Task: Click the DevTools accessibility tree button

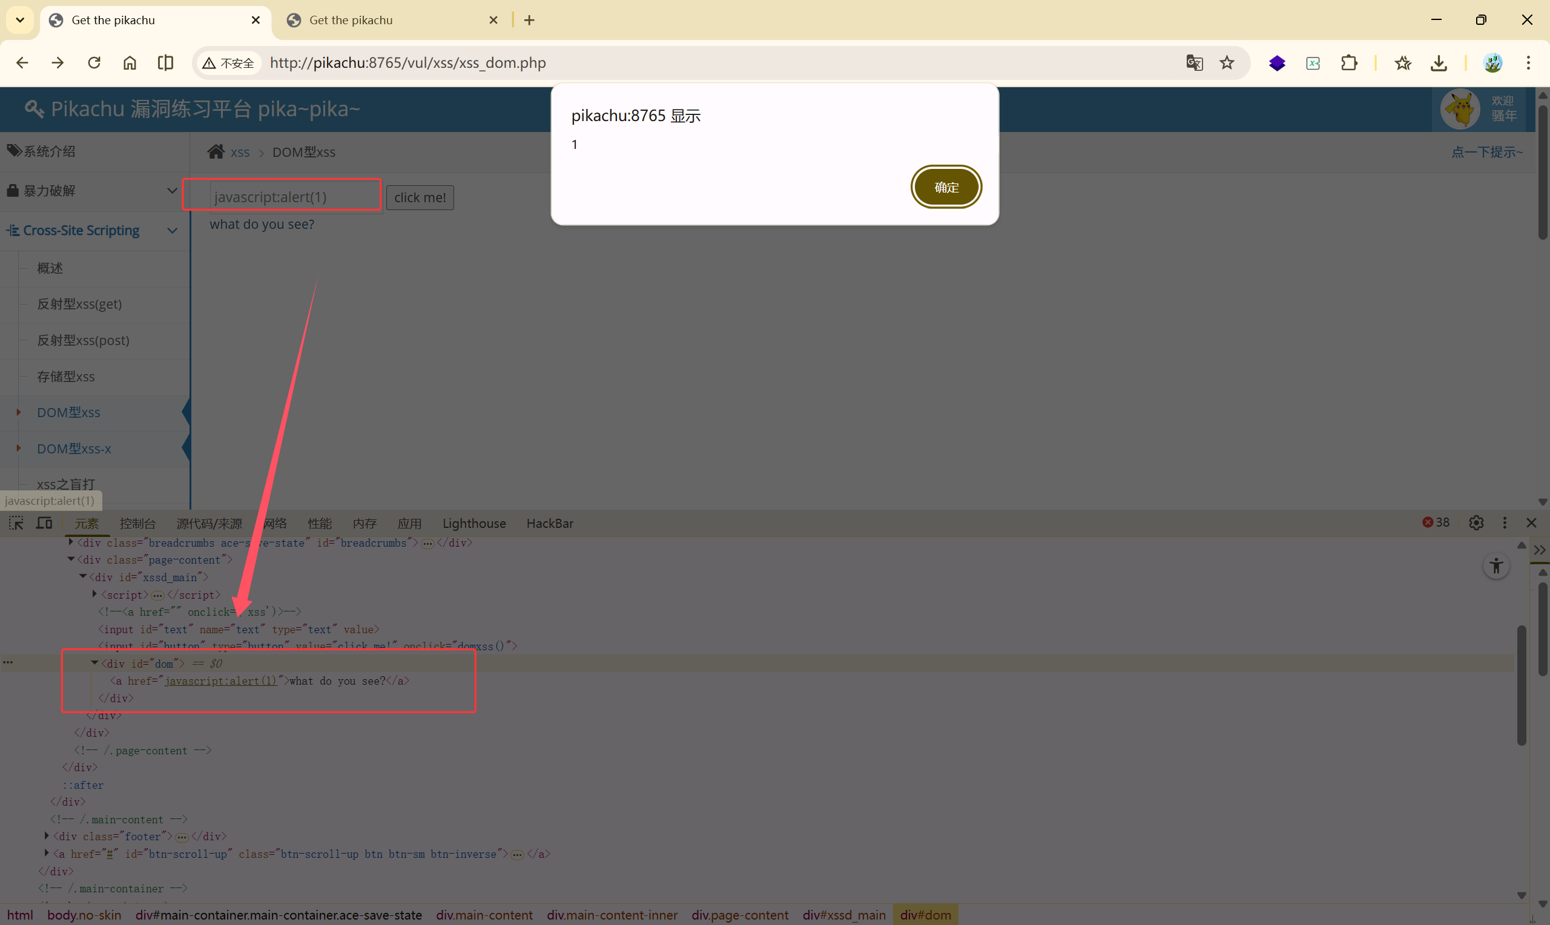Action: pyautogui.click(x=1496, y=566)
